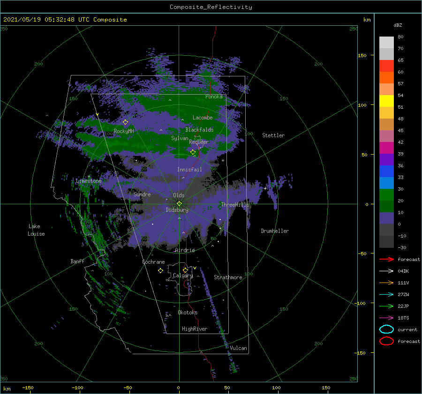Click the Ponoka map label
Viewport: 422px width, 394px height.
tap(214, 97)
